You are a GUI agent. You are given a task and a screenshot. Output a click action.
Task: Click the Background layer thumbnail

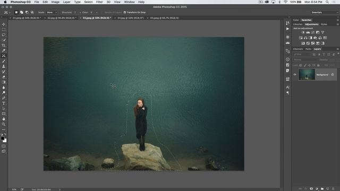(307, 74)
